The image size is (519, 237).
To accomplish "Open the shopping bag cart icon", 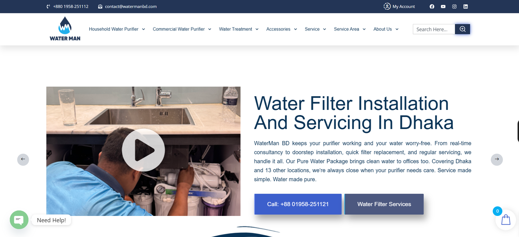I will [506, 220].
